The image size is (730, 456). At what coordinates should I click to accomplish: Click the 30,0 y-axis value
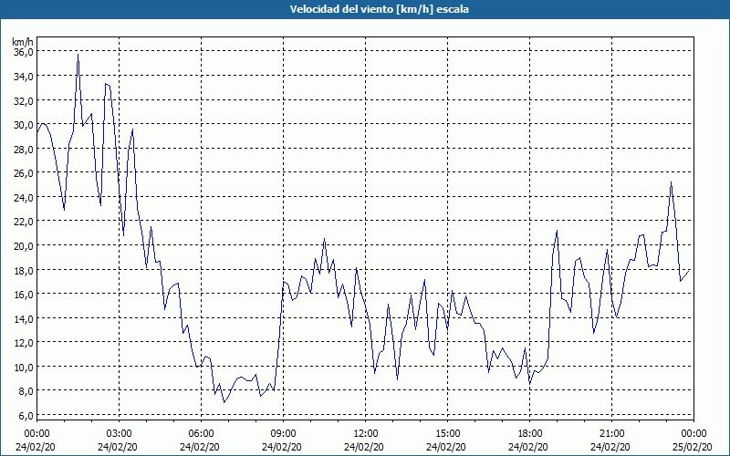24,125
